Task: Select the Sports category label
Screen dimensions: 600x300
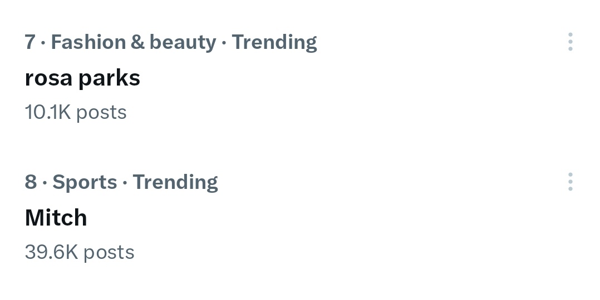Action: (x=85, y=182)
